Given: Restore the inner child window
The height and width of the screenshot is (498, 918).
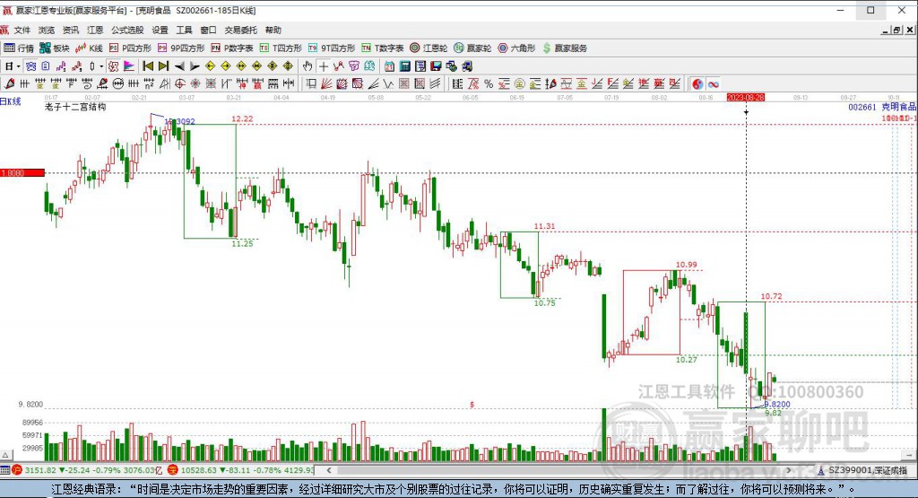Looking at the screenshot, I should coord(896,30).
